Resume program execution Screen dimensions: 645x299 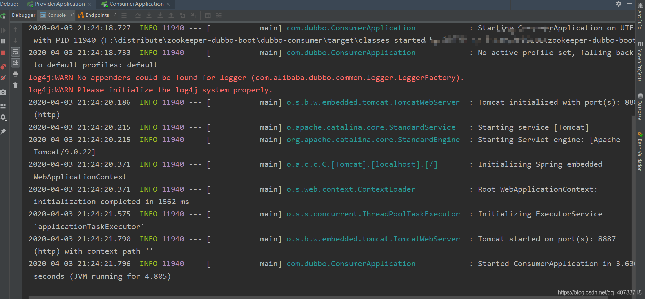[3, 30]
